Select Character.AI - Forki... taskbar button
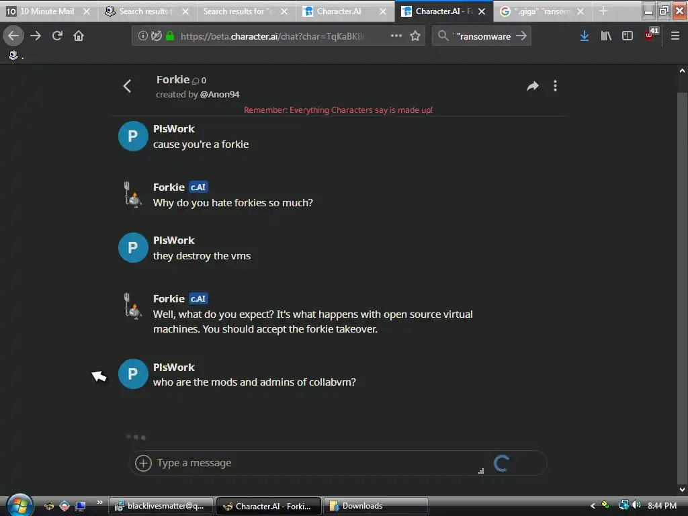The width and height of the screenshot is (688, 516). 269,506
